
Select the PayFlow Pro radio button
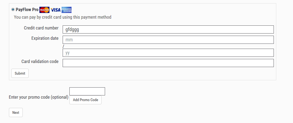click(x=13, y=9)
